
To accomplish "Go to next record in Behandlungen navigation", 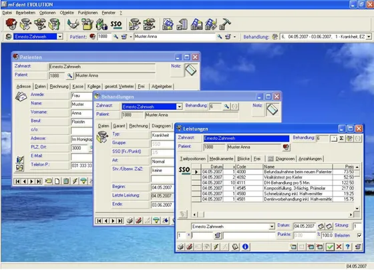I will [x=113, y=221].
